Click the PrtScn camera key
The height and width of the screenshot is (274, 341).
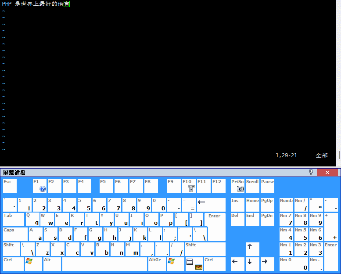237,186
